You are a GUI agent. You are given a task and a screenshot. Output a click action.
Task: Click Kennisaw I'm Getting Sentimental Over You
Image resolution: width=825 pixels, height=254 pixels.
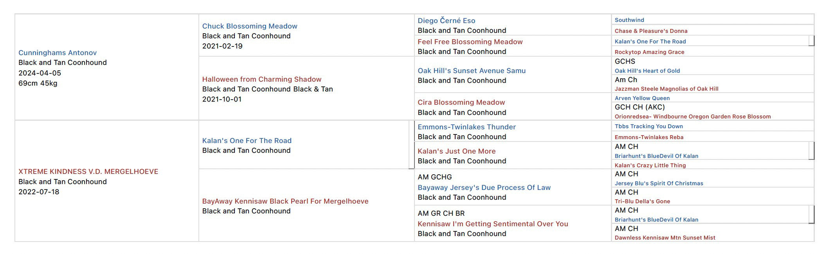pyautogui.click(x=492, y=224)
